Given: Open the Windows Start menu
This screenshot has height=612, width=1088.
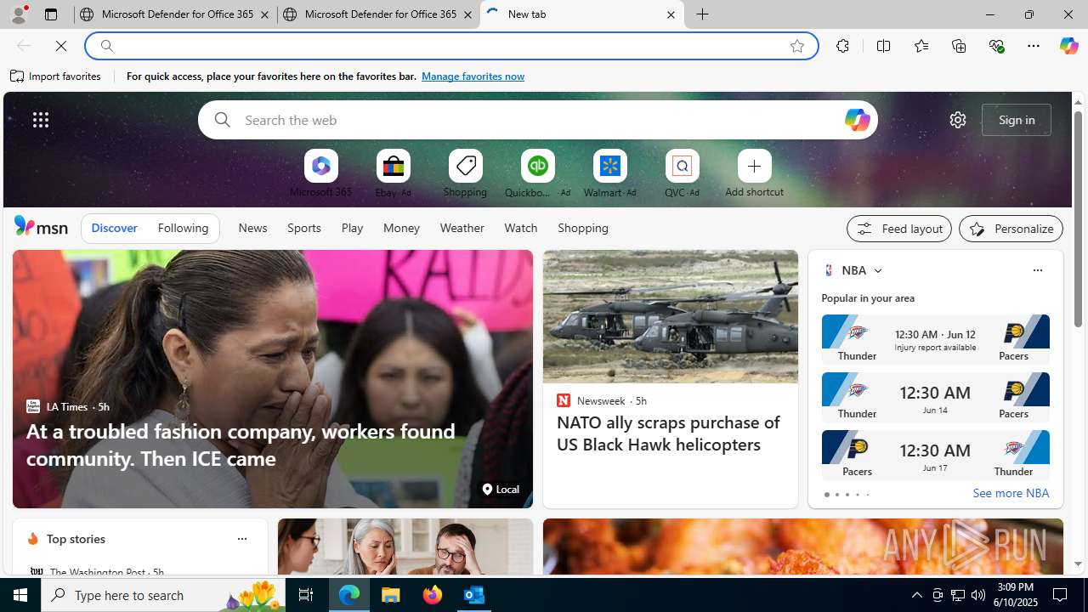Looking at the screenshot, I should tap(20, 595).
